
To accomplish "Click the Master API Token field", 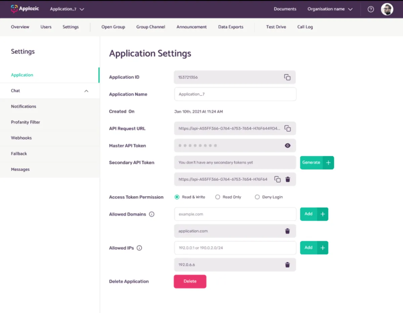I will point(235,146).
